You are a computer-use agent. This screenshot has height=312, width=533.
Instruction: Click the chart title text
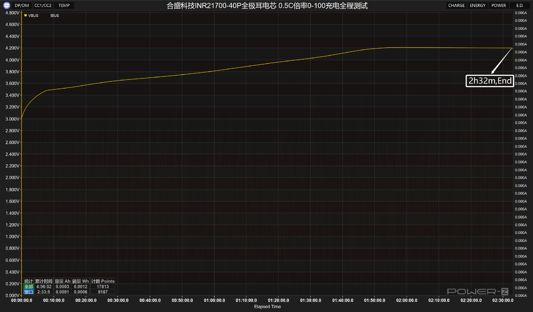267,6
